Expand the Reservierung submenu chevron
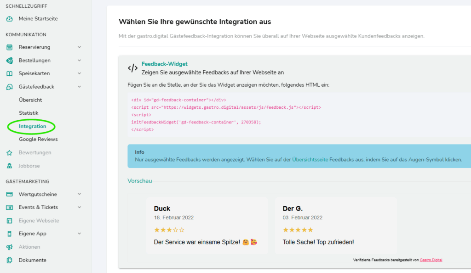This screenshot has height=273, width=471. coord(79,47)
